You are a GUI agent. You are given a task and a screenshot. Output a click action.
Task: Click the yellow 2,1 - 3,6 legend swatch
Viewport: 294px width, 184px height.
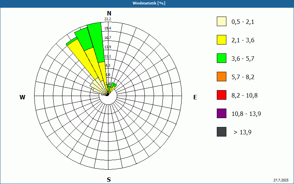(222, 40)
